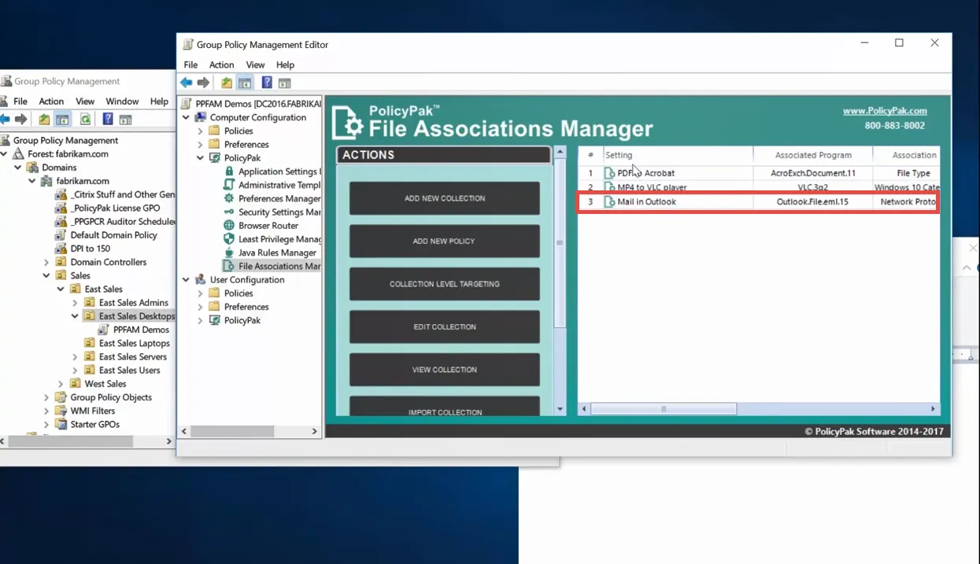Click last properties pane icon in Editor toolbar
Image resolution: width=980 pixels, height=564 pixels.
285,83
